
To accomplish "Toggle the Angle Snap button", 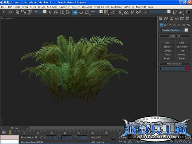I will pos(126,12).
